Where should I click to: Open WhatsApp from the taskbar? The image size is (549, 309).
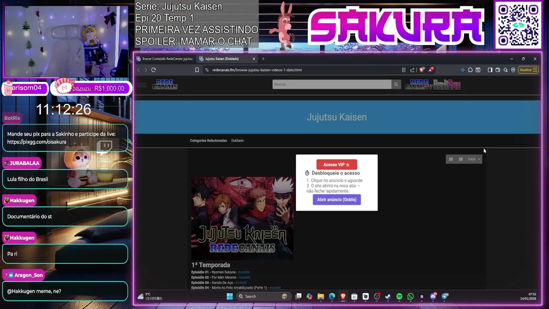point(410,297)
